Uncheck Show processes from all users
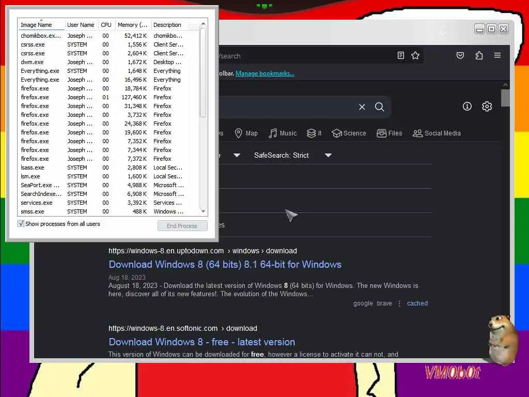The image size is (529, 397). 21,224
